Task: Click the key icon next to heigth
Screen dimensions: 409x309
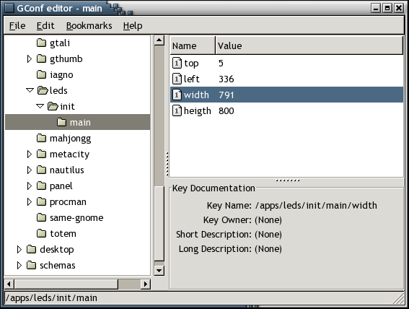Action: pyautogui.click(x=177, y=111)
